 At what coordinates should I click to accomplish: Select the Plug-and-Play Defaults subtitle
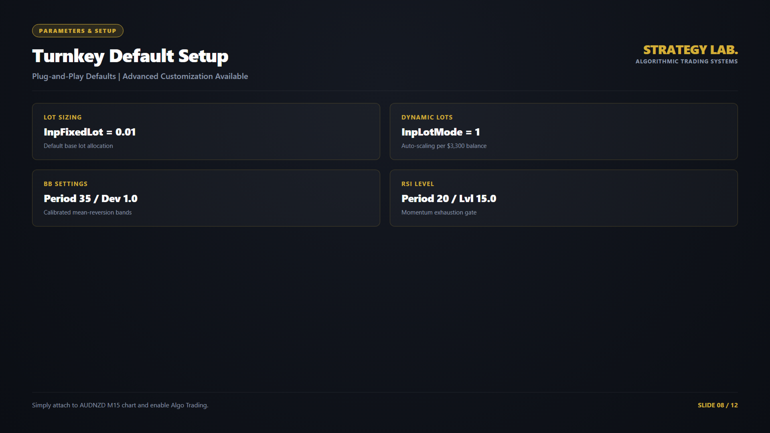(x=74, y=76)
